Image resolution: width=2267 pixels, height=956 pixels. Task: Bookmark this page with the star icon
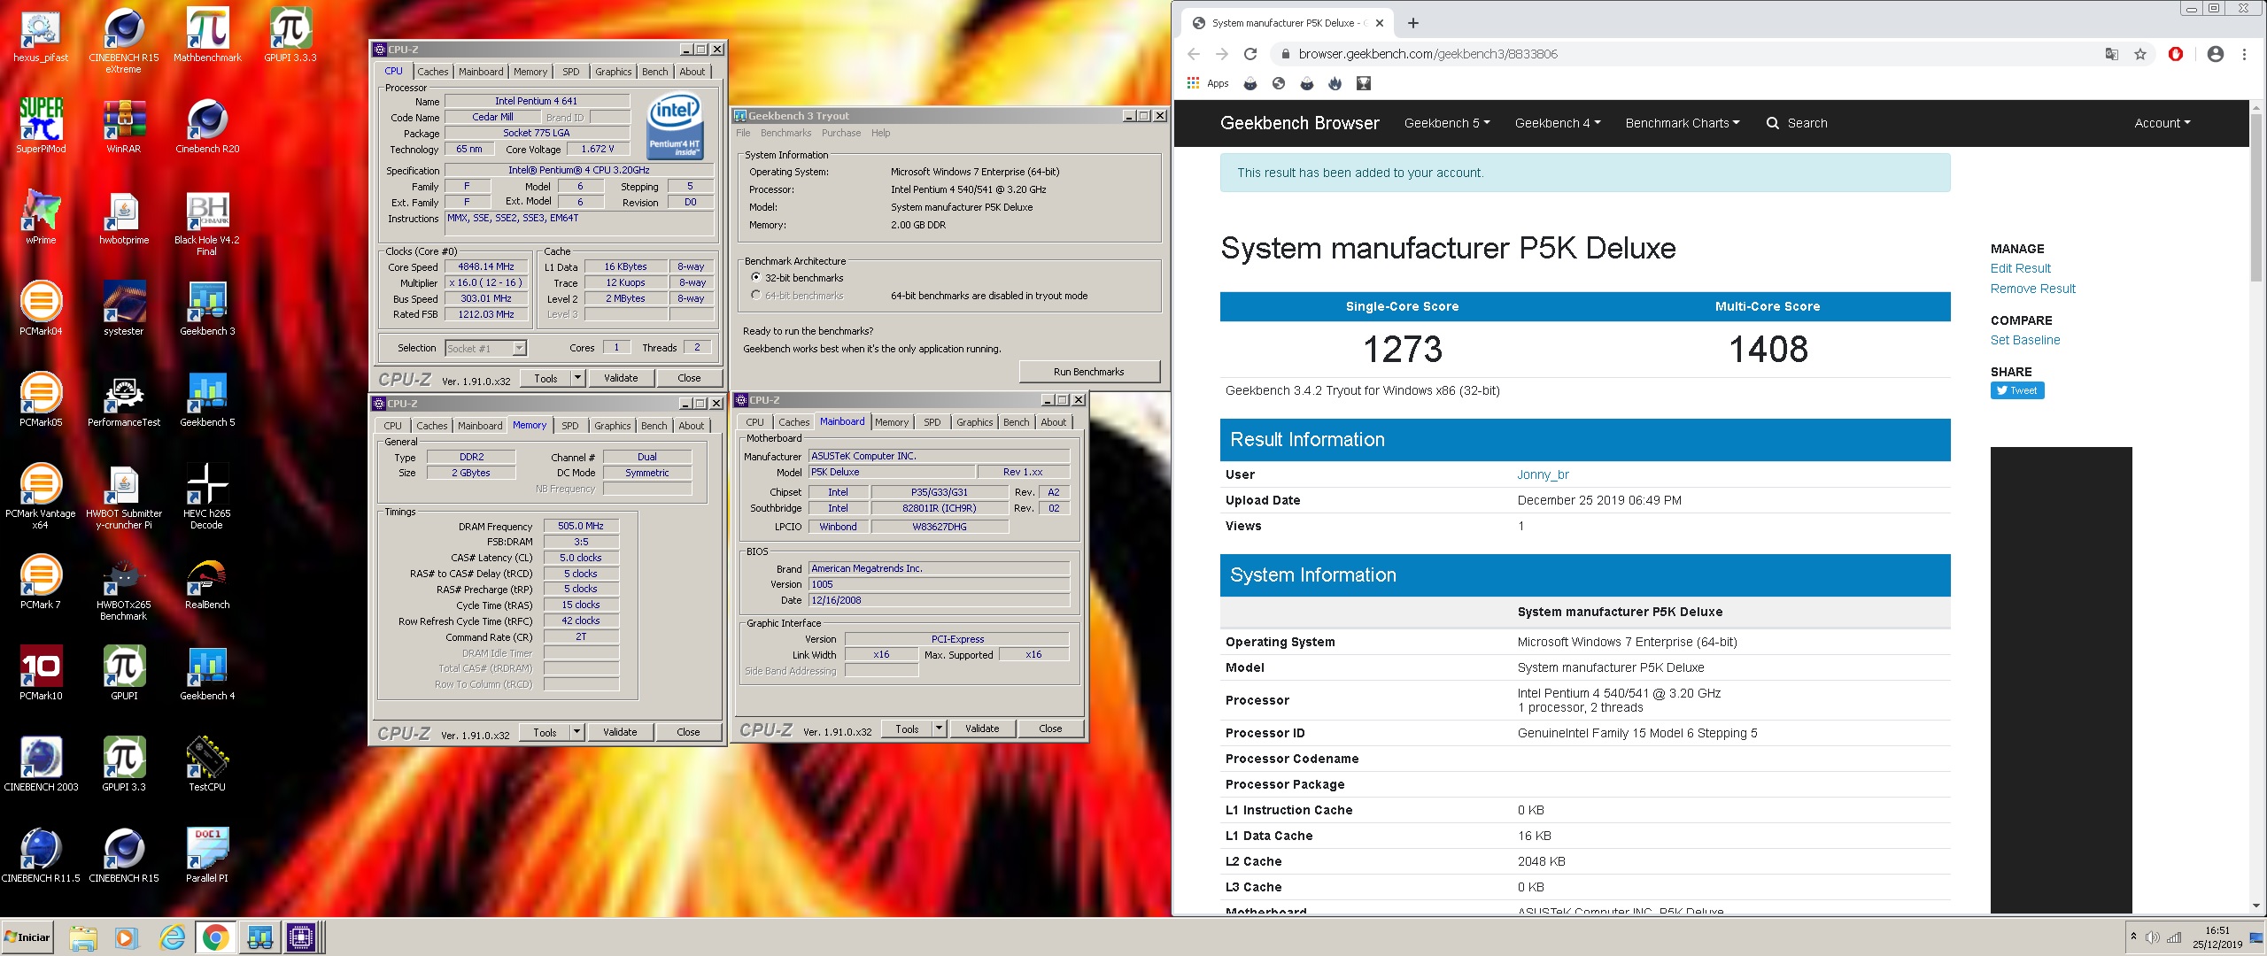pyautogui.click(x=2140, y=54)
